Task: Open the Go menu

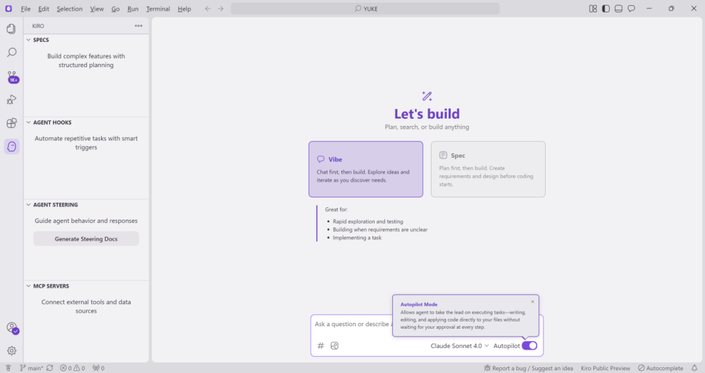Action: click(x=116, y=8)
